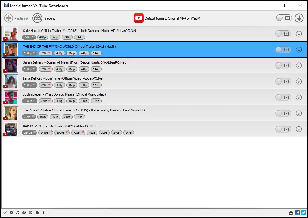Download the Safe Haven Official Trailer video
This screenshot has height=218, width=308.
(x=299, y=34)
